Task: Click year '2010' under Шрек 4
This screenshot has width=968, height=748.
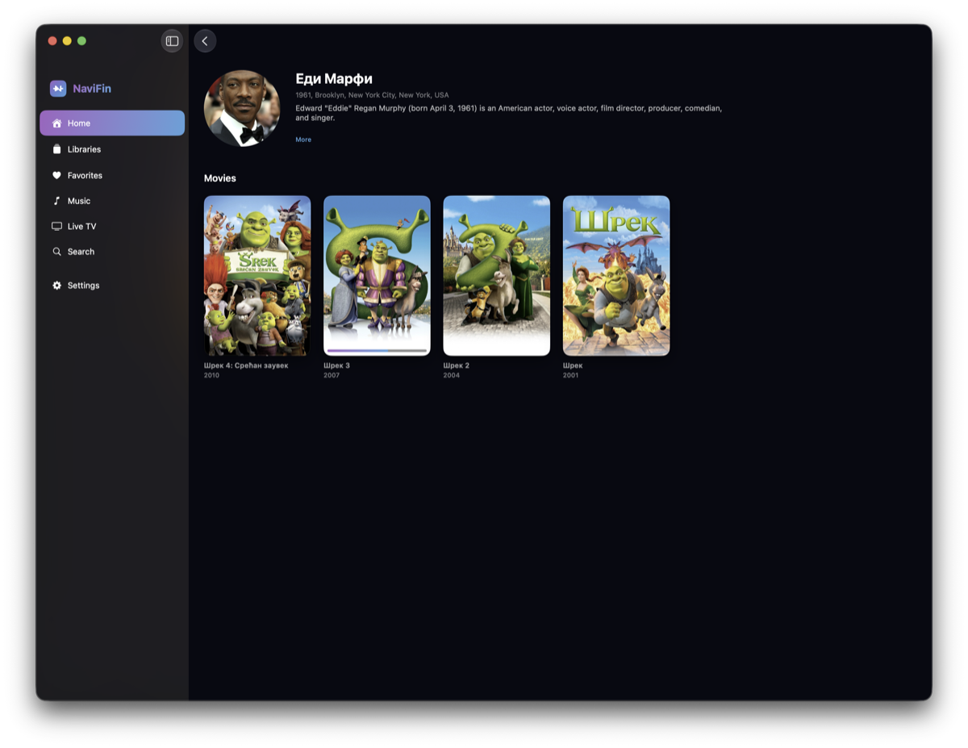Action: (212, 375)
